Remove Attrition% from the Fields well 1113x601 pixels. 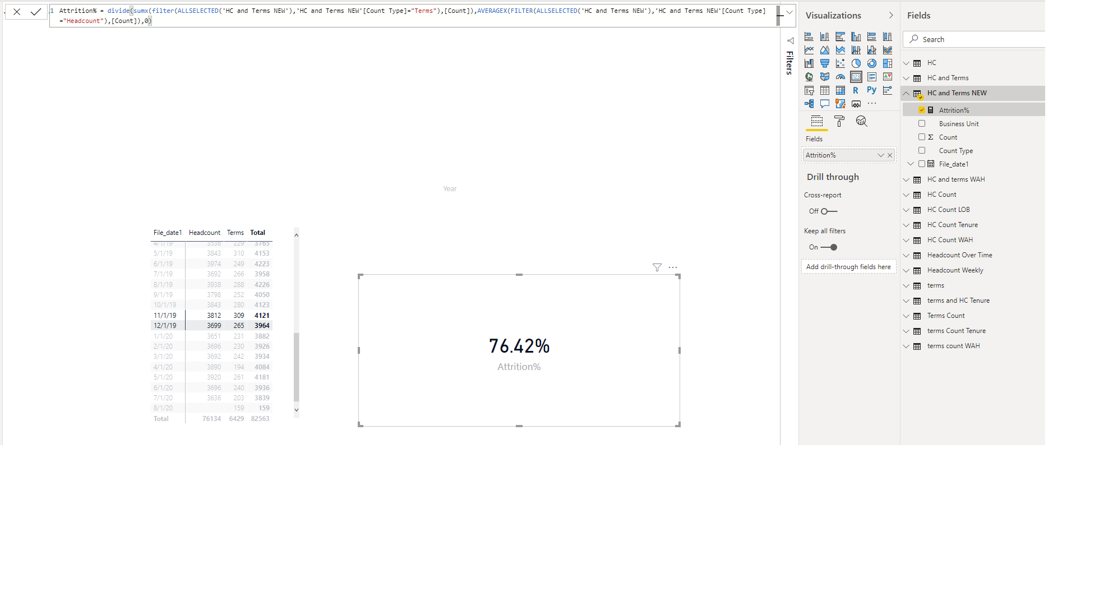[x=890, y=155]
